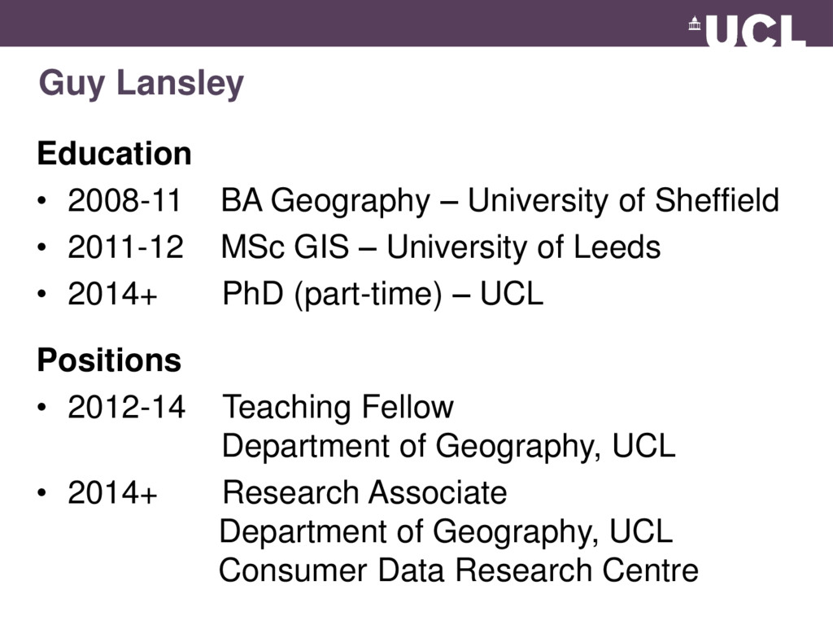
Task: Click the 'Research Associate' position text
Action: [x=364, y=492]
